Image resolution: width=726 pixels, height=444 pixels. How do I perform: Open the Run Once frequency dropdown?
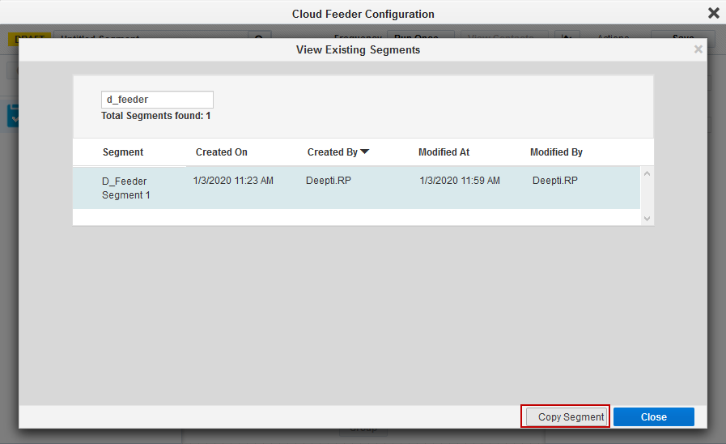click(420, 38)
